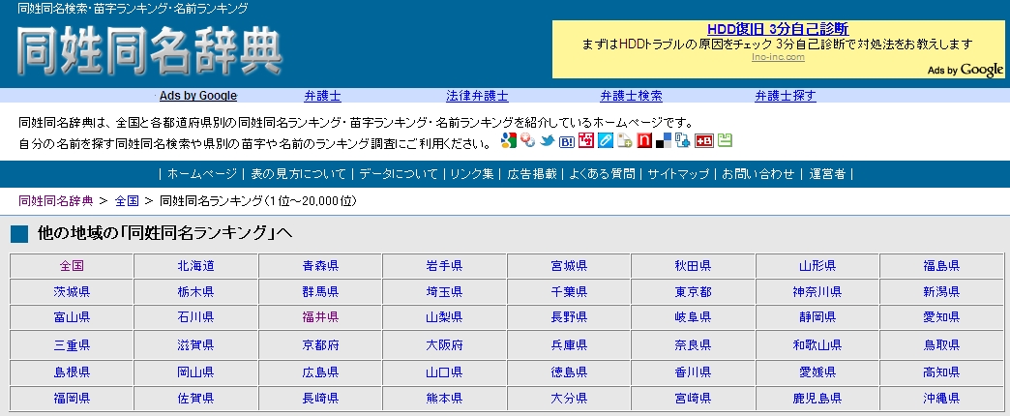Select 福島県 ranking
1010x416 pixels.
(x=941, y=266)
